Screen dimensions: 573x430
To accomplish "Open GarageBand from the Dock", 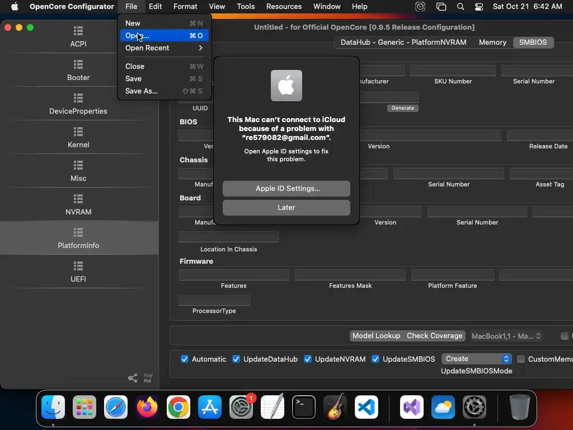I will pyautogui.click(x=335, y=407).
